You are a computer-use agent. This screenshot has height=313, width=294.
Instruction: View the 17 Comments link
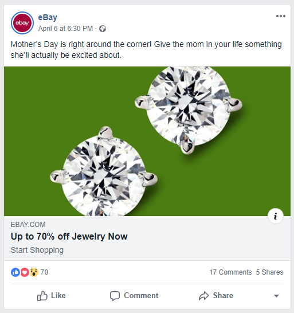[x=230, y=272]
